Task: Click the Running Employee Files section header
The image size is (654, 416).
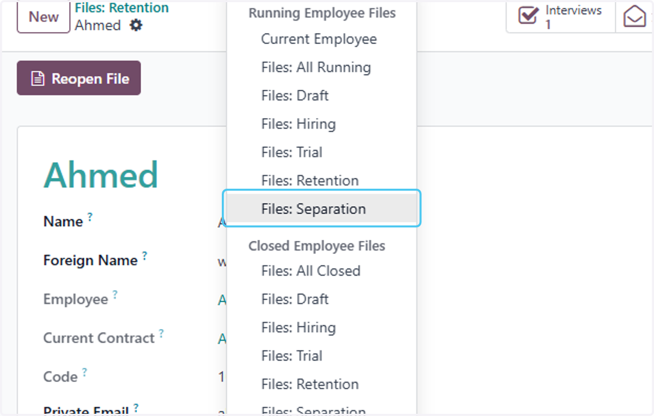Action: [x=322, y=13]
